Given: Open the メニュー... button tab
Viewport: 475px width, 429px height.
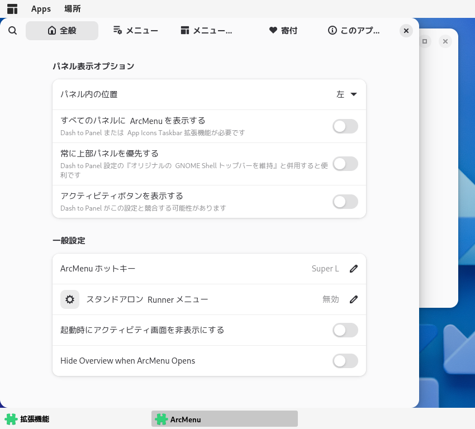Looking at the screenshot, I should pyautogui.click(x=207, y=31).
